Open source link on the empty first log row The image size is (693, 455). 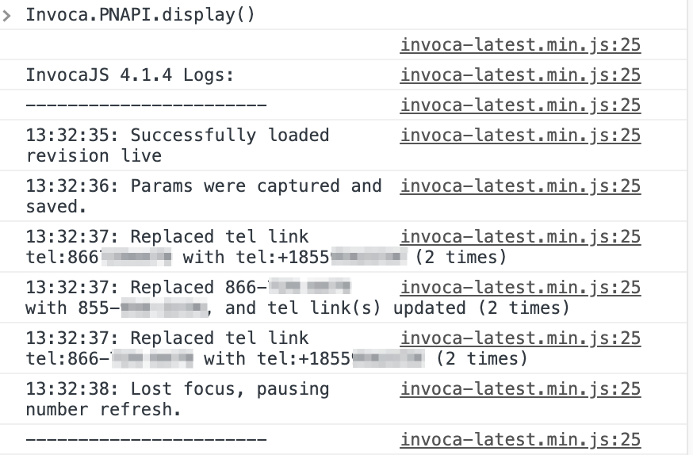[x=520, y=45]
